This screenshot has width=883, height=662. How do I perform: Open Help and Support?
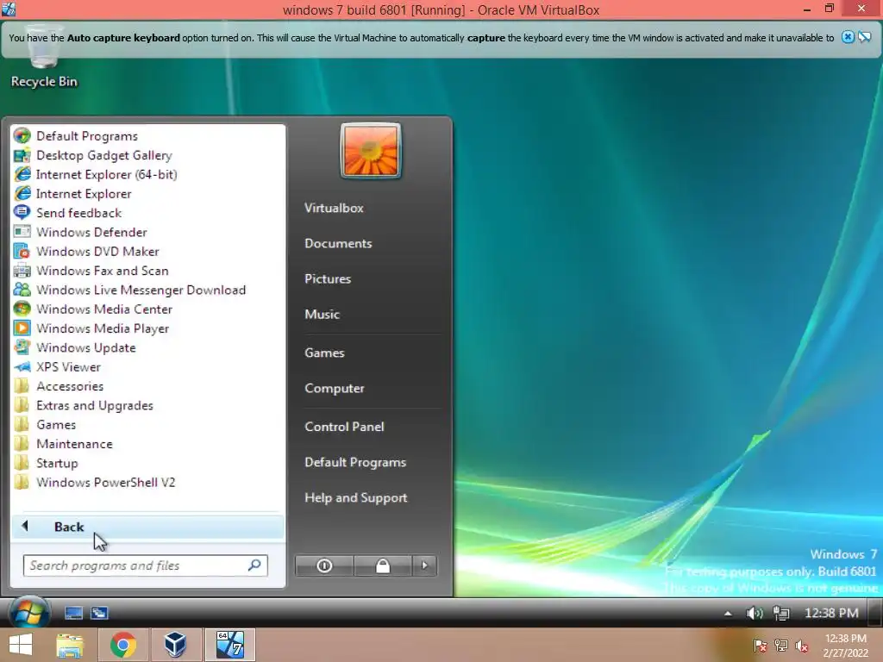tap(355, 497)
